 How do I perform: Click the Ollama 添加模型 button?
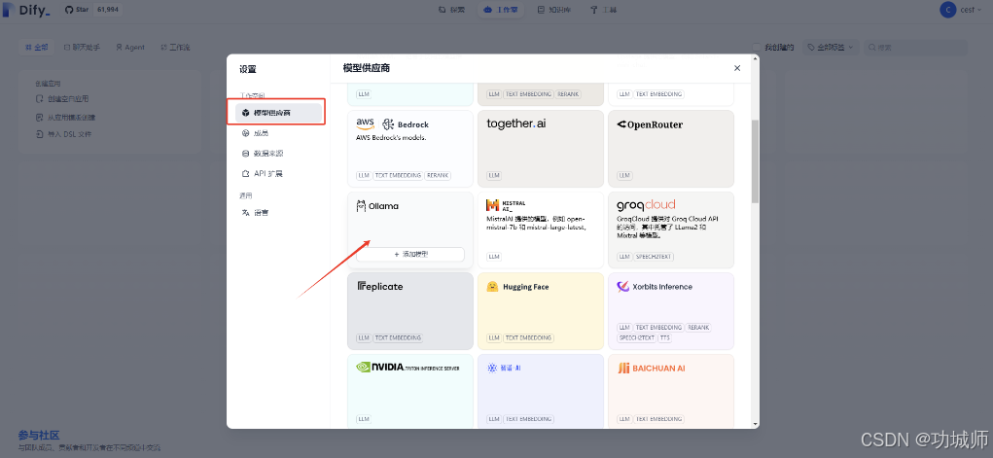[x=410, y=254]
